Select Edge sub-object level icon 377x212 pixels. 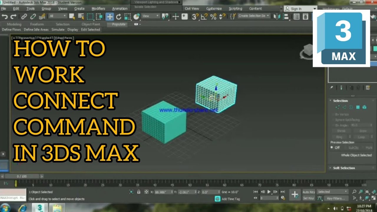(344, 107)
